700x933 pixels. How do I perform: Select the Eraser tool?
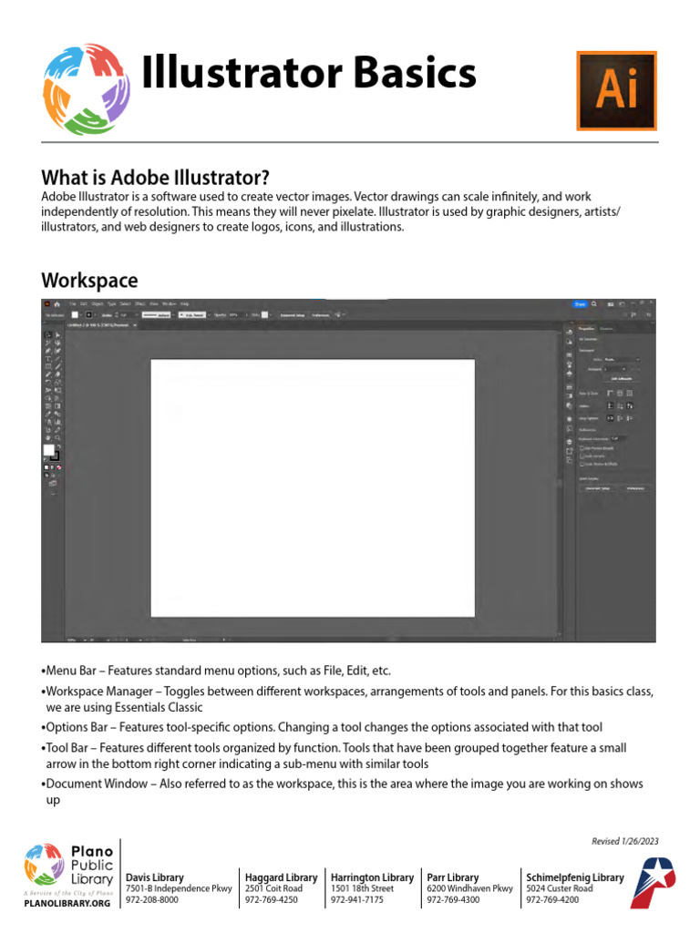(x=57, y=374)
